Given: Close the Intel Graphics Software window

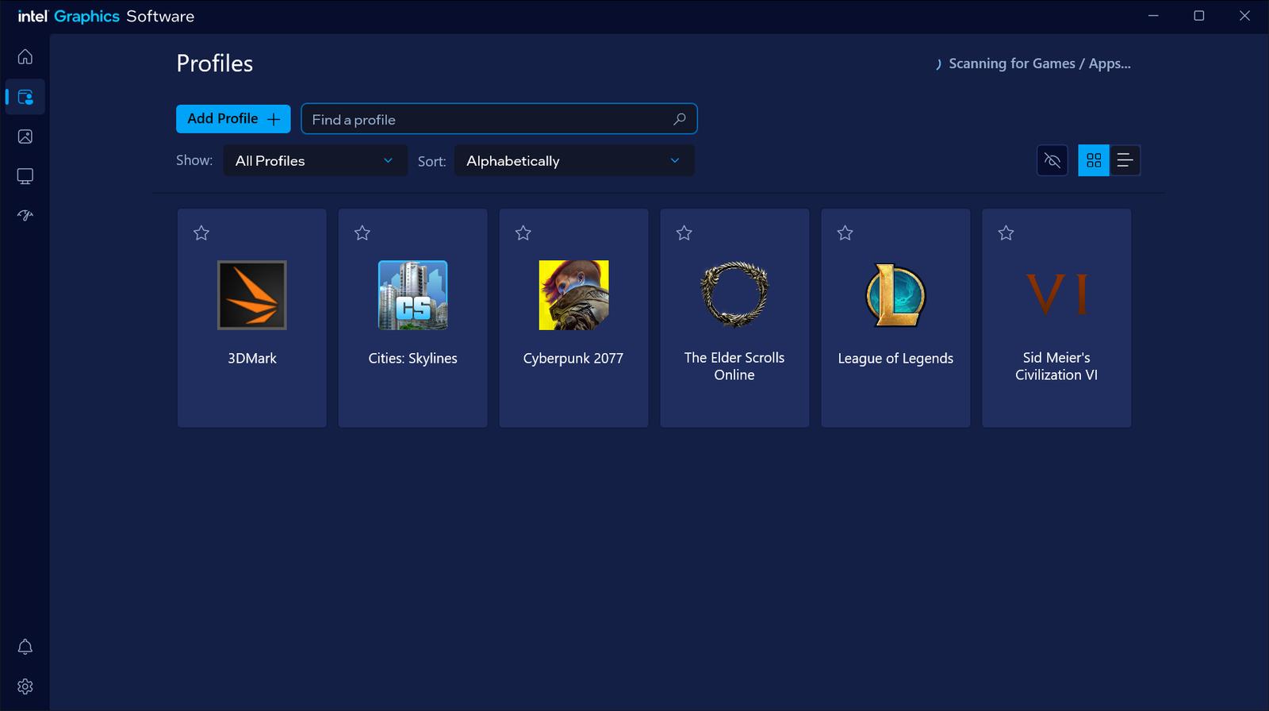Looking at the screenshot, I should pos(1245,16).
